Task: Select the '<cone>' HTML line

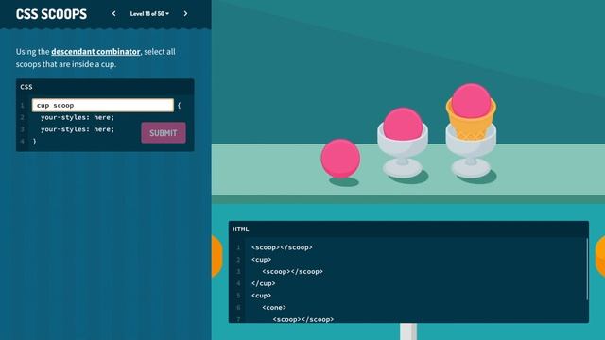Action: [274, 308]
